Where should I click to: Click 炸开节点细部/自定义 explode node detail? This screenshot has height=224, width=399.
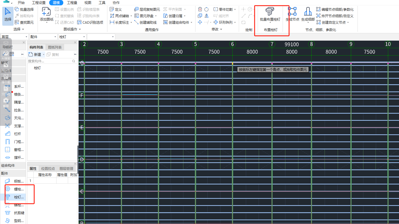coord(335,16)
